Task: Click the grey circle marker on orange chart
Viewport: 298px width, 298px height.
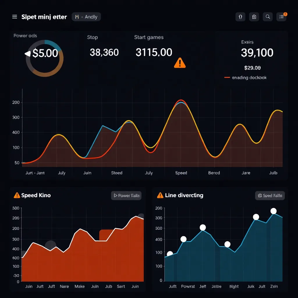Action: click(x=50, y=245)
